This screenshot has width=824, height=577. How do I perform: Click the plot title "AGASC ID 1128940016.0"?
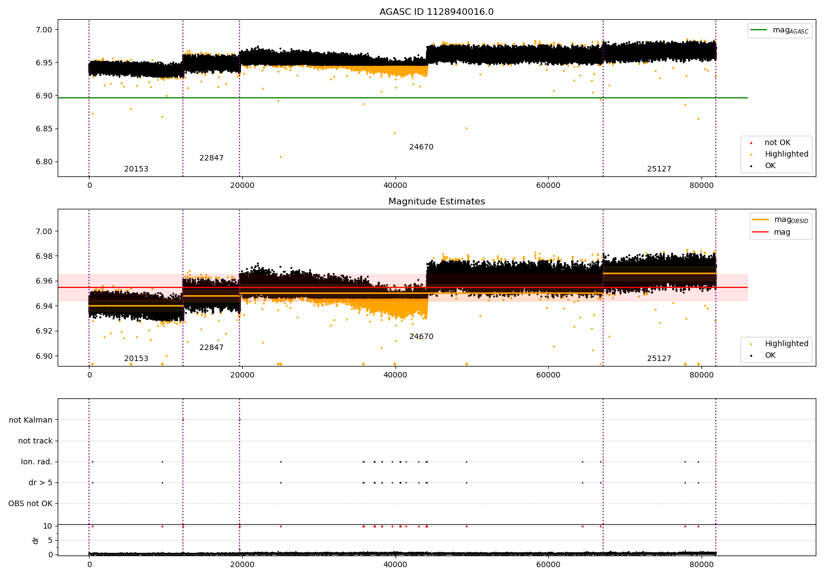436,12
